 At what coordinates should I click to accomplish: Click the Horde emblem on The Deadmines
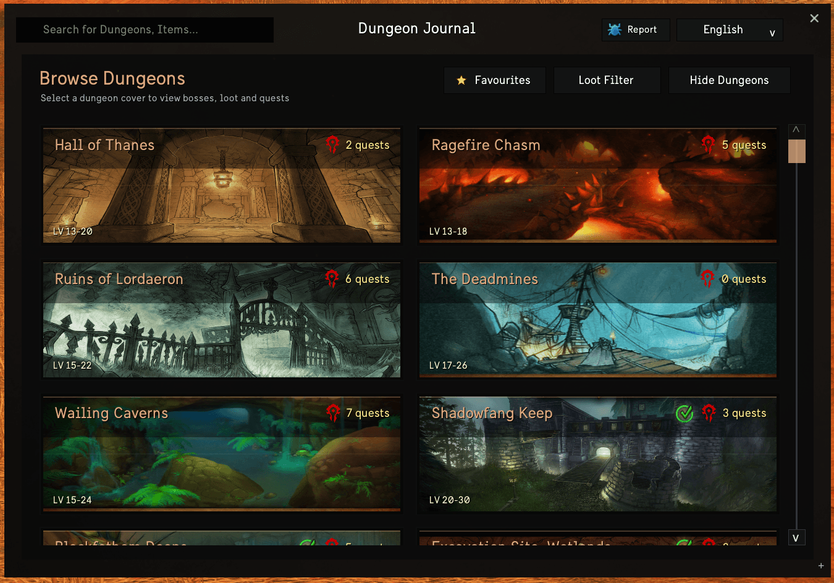click(x=708, y=279)
